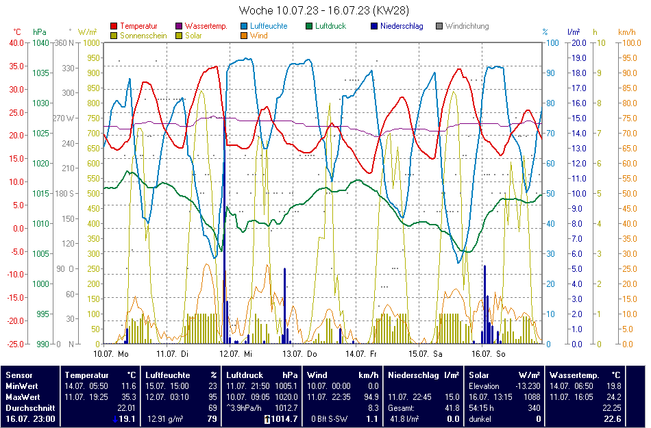Screen dimensions: 651x428
Task: Select the MaxWert row label
Action: click(x=22, y=396)
